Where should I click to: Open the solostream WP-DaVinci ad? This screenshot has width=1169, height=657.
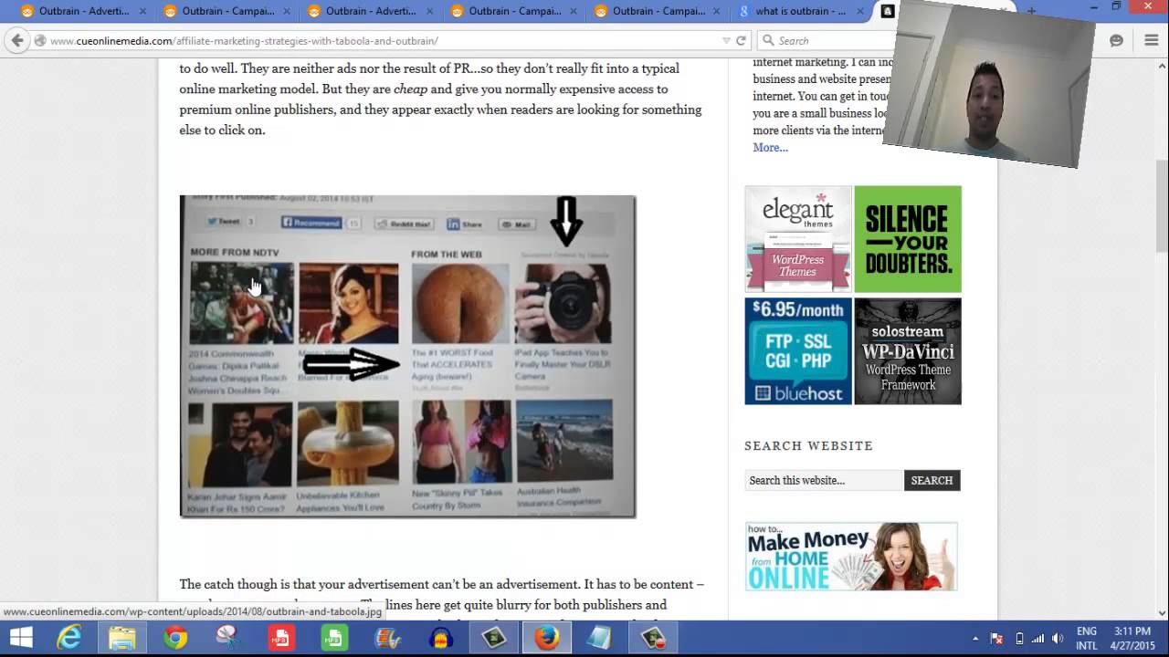(x=908, y=351)
